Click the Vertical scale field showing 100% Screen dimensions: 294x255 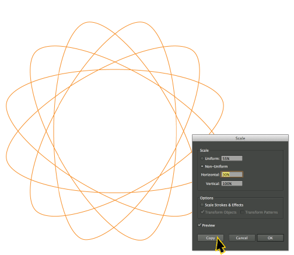(232, 183)
